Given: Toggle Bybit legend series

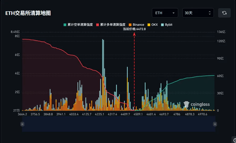Looking at the screenshot, I should (167, 25).
